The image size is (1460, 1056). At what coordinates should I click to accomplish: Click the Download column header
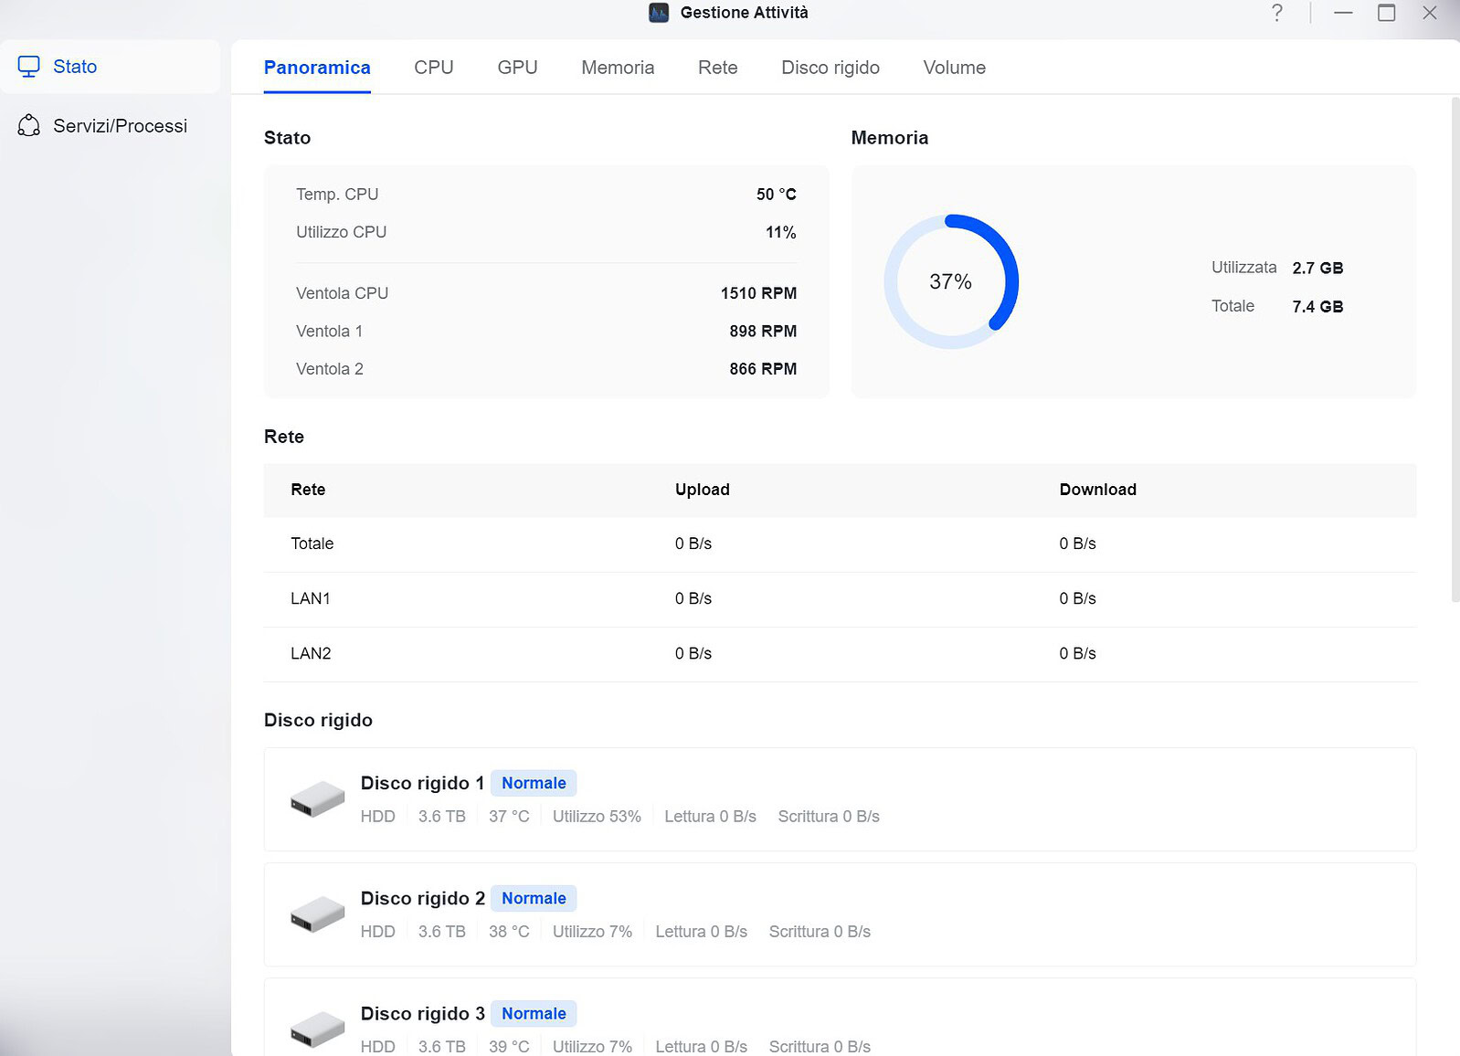1098,490
